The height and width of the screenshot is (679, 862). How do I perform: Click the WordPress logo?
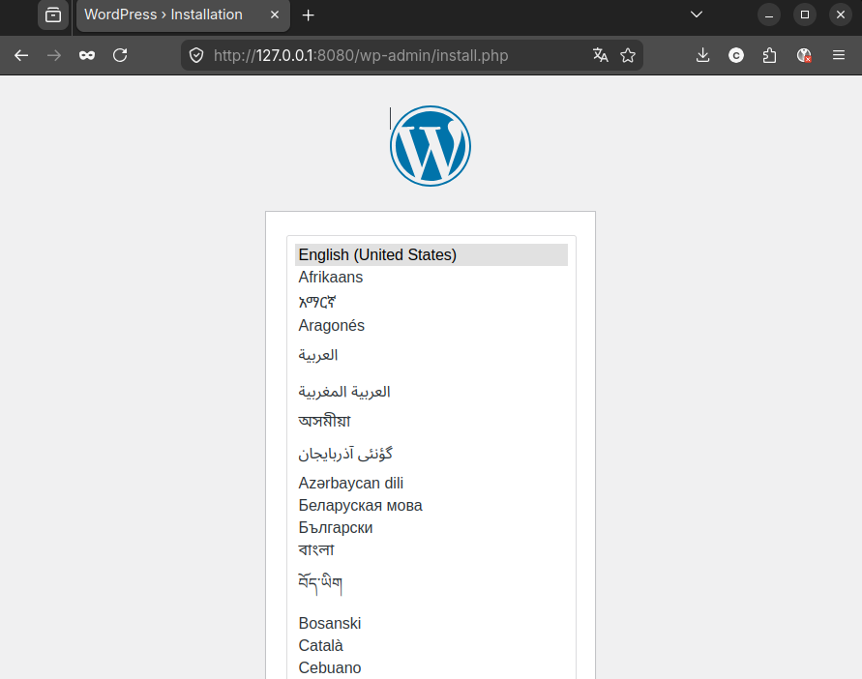431,146
